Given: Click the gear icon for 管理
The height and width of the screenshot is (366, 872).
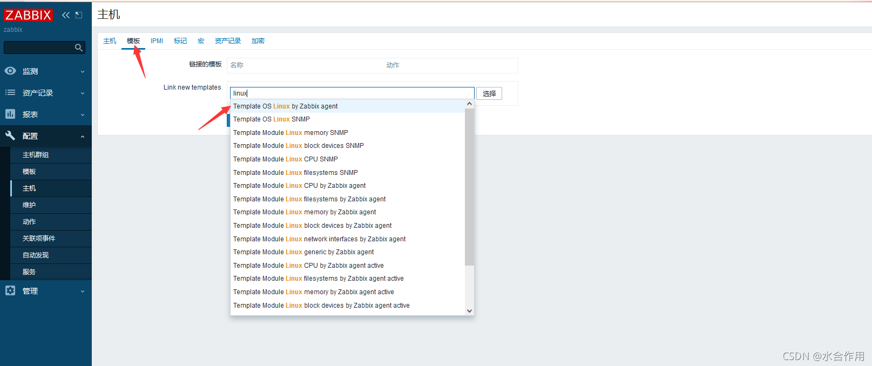Looking at the screenshot, I should [10, 290].
